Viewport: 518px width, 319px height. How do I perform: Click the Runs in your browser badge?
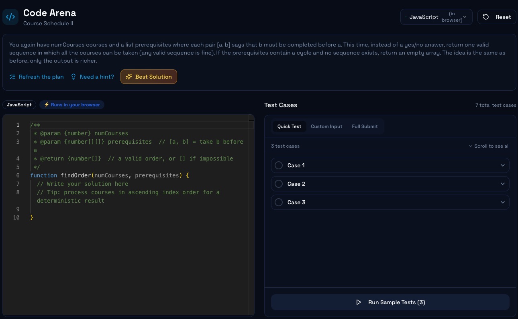(72, 105)
